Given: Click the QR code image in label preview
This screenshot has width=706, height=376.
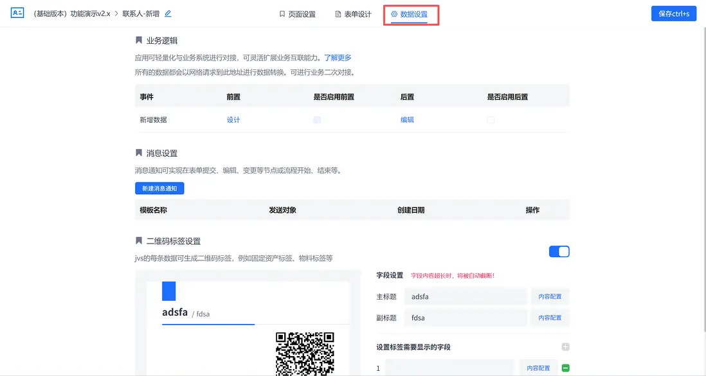Looking at the screenshot, I should click(305, 354).
